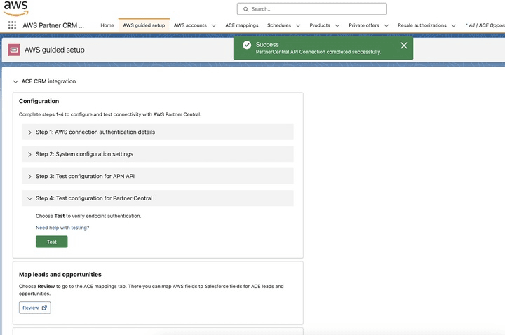Expand Step 1: AWS connection authentication details
The image size is (505, 335).
coord(158,132)
